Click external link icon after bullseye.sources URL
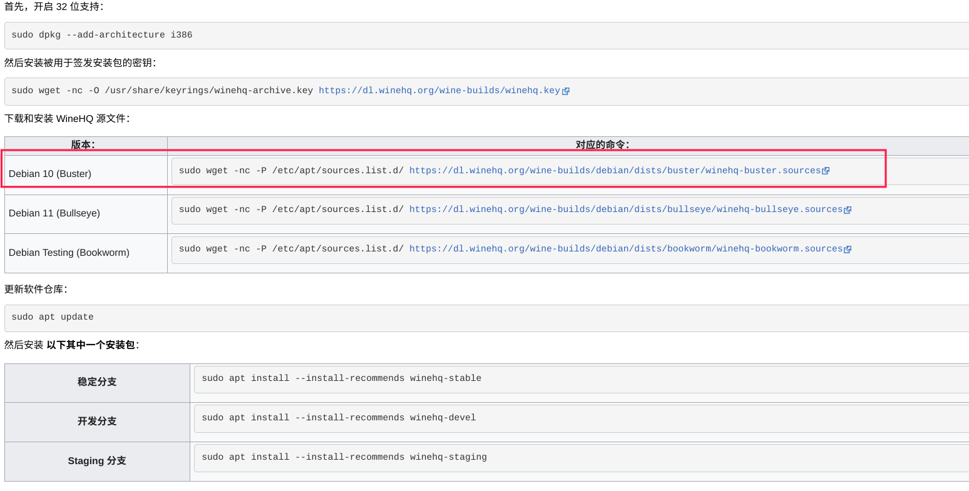Image resolution: width=969 pixels, height=491 pixels. tap(848, 210)
